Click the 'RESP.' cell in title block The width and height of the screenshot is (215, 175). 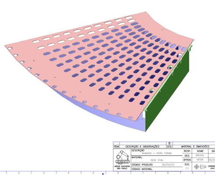pos(187,151)
